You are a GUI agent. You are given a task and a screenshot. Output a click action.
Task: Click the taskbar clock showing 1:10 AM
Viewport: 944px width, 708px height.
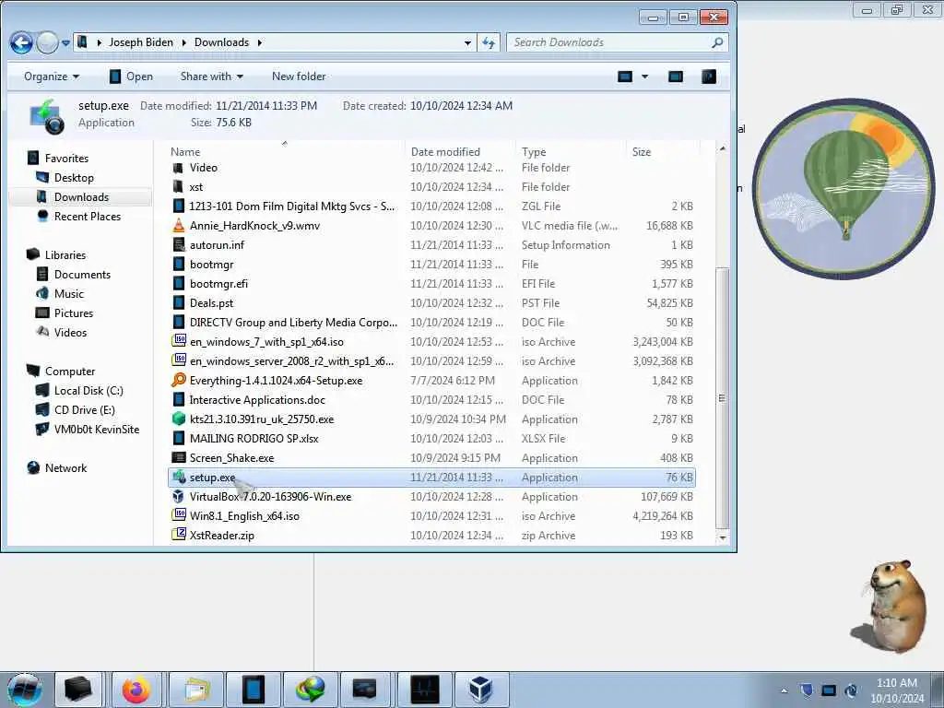[897, 690]
